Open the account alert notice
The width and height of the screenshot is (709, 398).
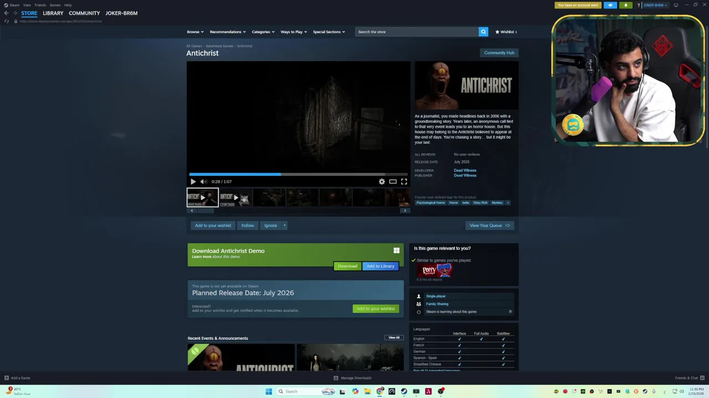tap(578, 5)
